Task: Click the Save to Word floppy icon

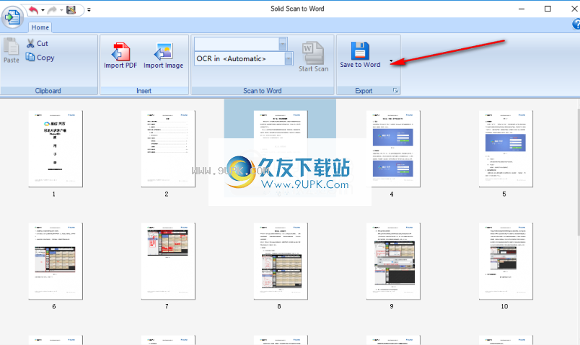Action: 360,50
